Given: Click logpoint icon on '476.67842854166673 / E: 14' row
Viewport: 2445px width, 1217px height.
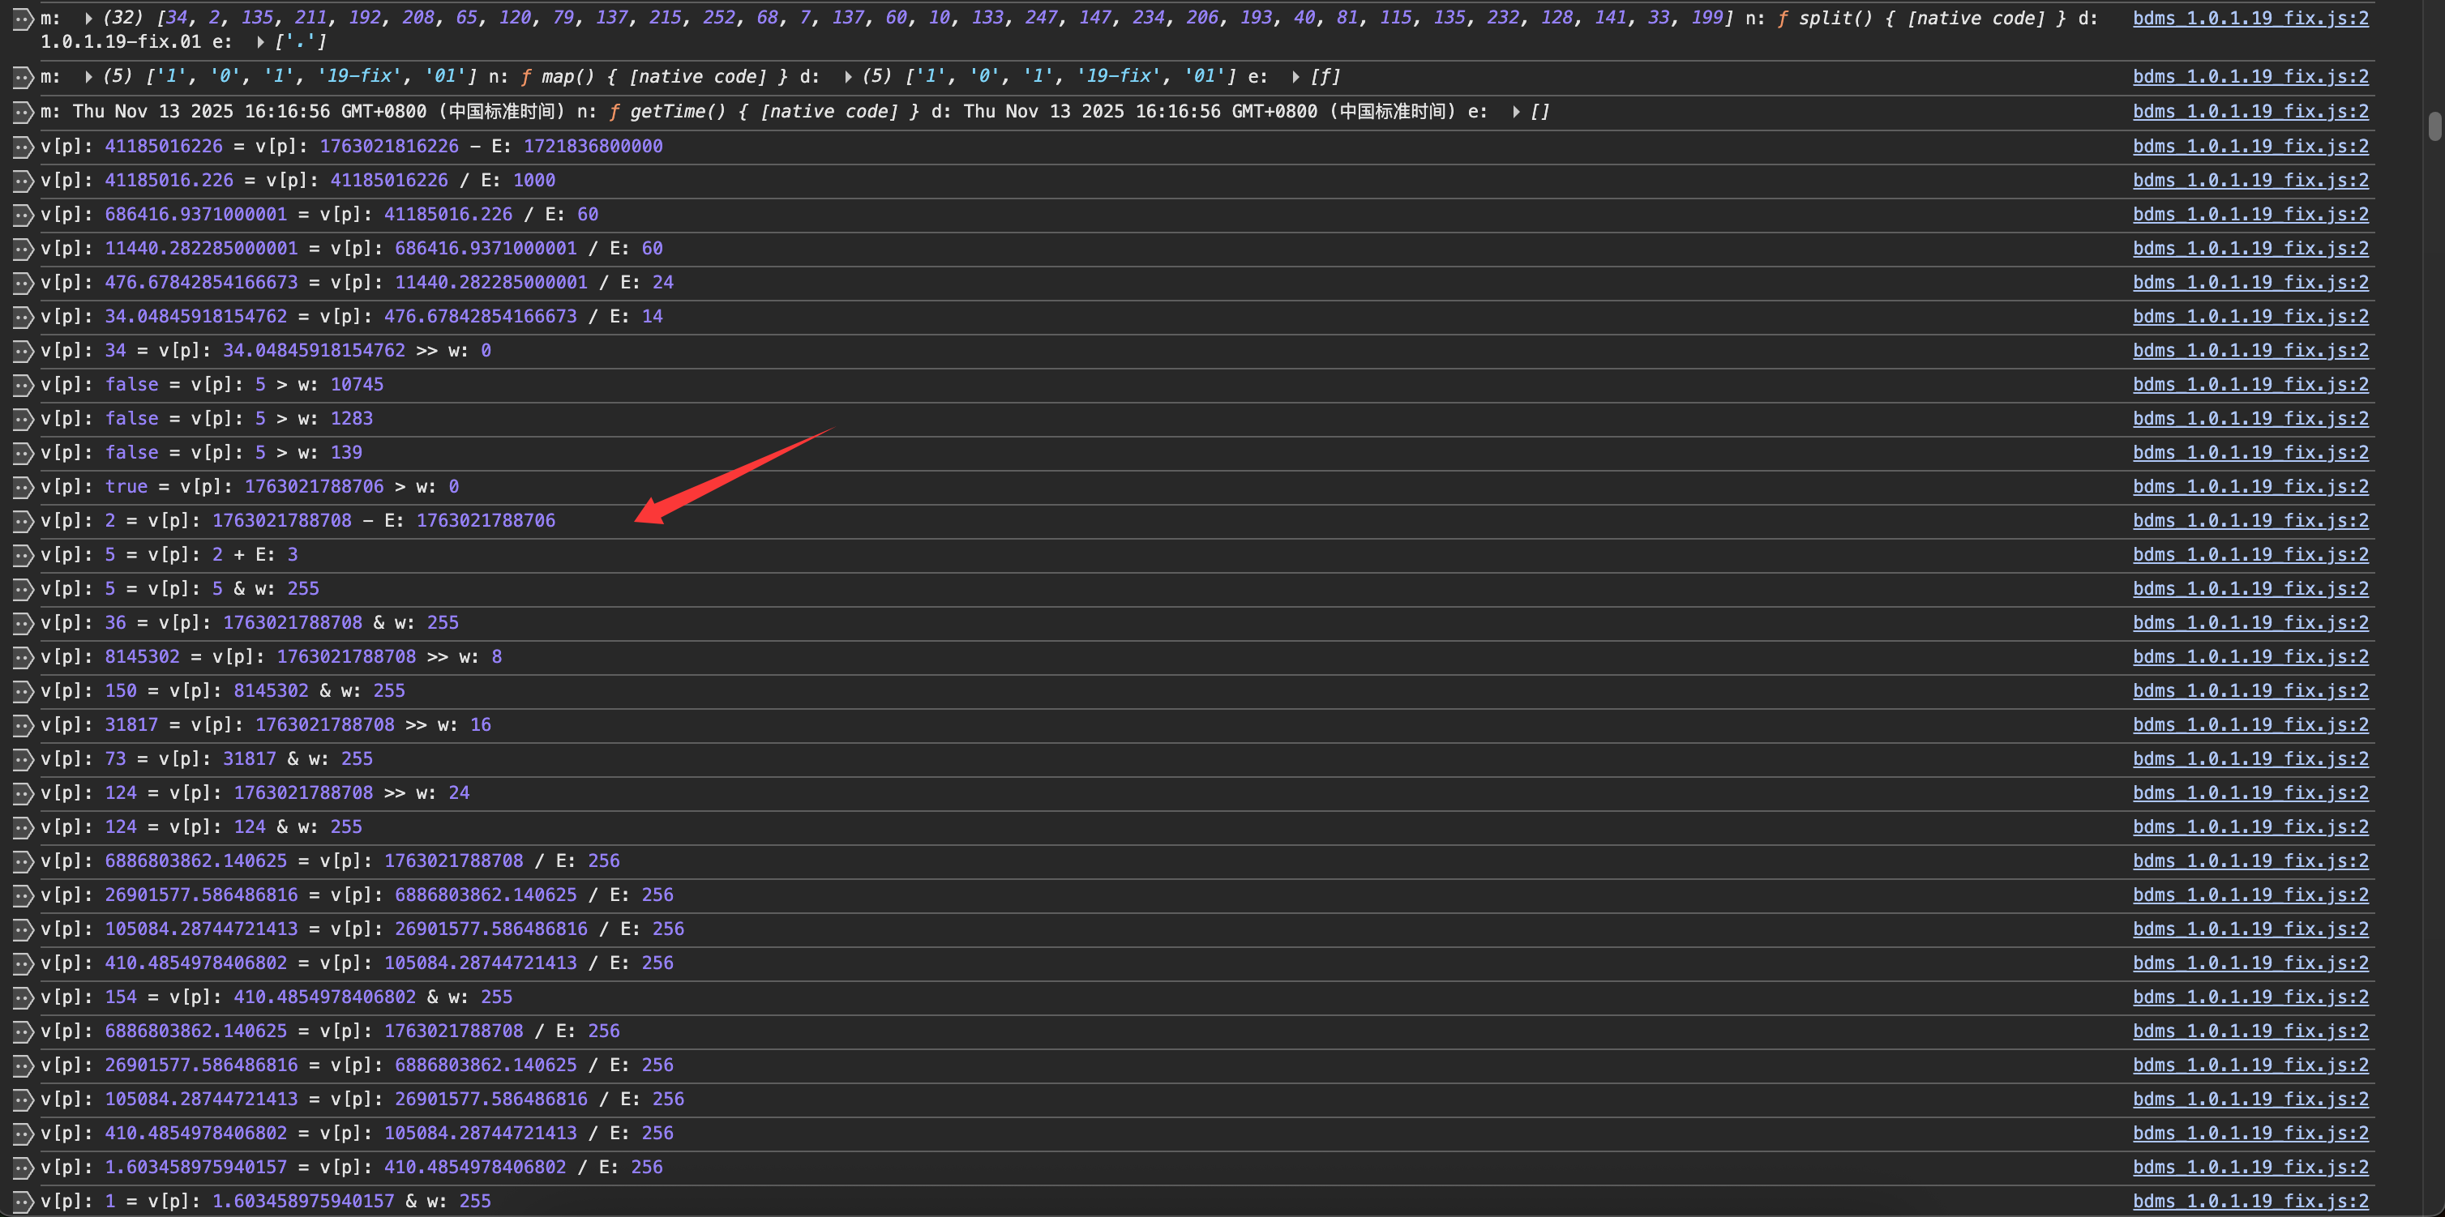Looking at the screenshot, I should (22, 317).
